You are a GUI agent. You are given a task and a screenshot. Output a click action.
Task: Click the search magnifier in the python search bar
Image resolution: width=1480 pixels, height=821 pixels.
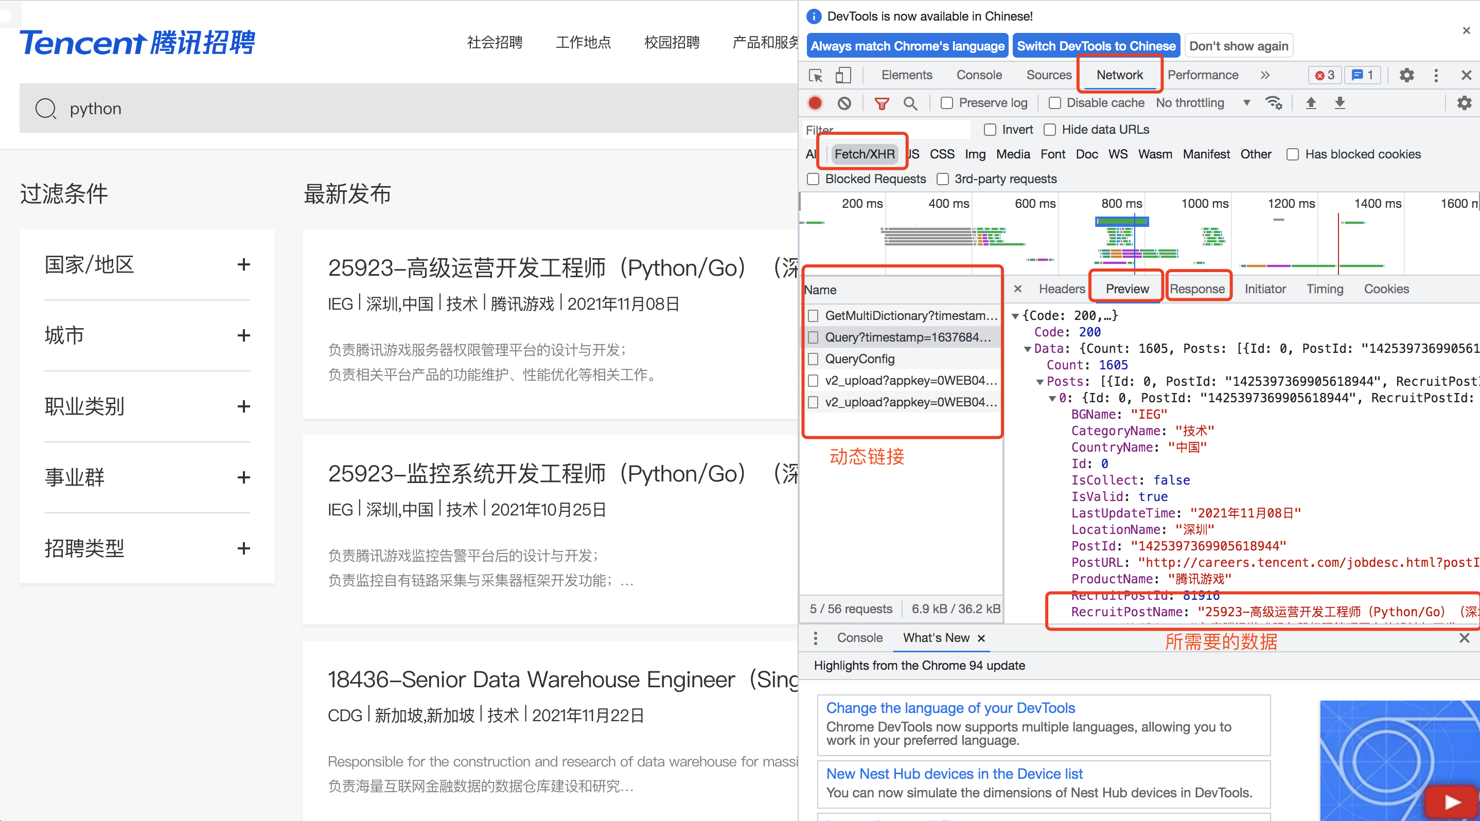[x=45, y=109]
